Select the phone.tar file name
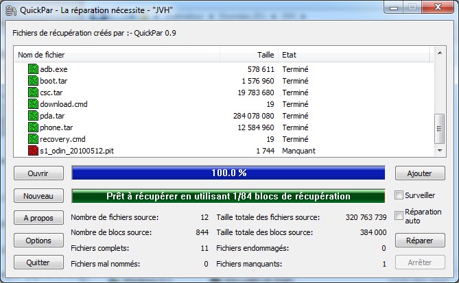459x283 pixels. tap(56, 127)
